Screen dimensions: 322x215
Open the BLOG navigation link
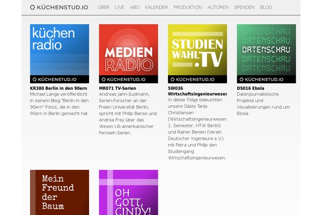[266, 8]
